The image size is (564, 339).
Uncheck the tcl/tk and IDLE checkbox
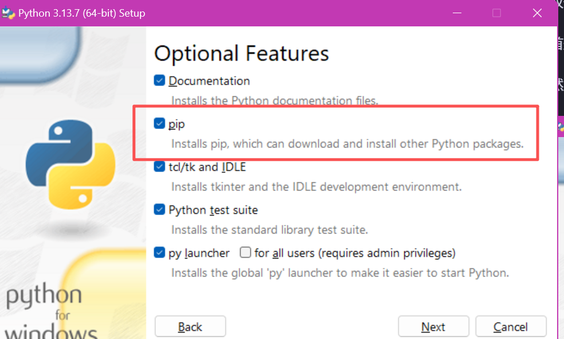tap(159, 167)
